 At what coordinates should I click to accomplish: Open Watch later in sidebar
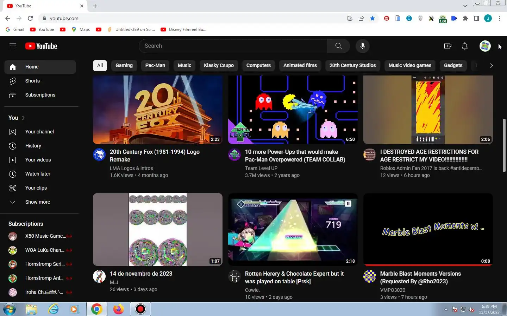coord(40,174)
